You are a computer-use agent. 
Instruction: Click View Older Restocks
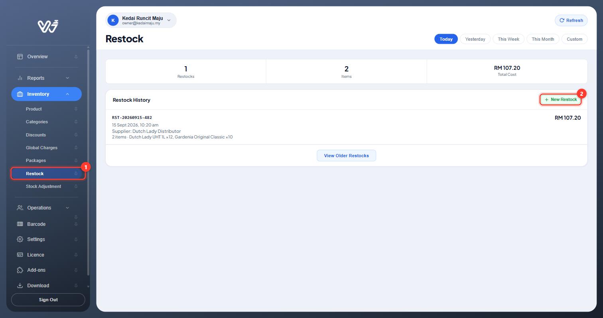346,156
